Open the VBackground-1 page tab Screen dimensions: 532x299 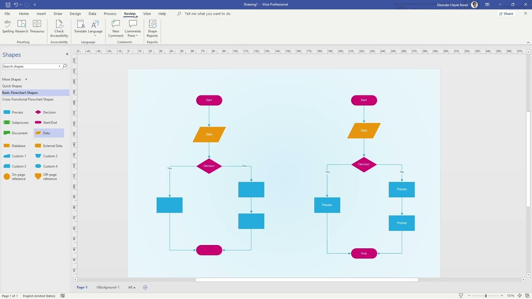108,287
